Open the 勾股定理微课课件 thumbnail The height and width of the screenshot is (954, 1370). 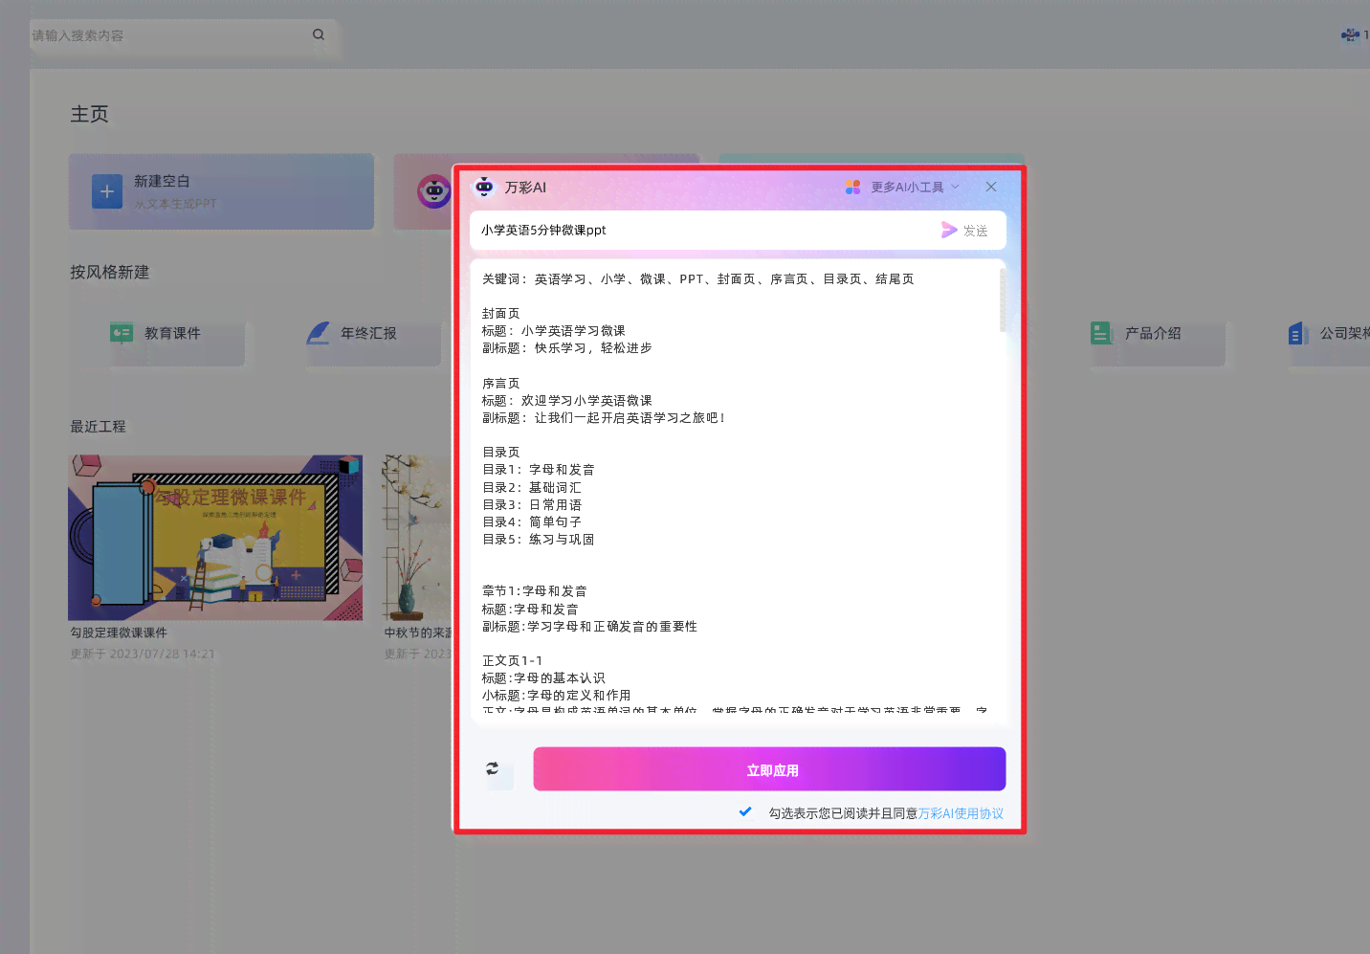coord(215,538)
